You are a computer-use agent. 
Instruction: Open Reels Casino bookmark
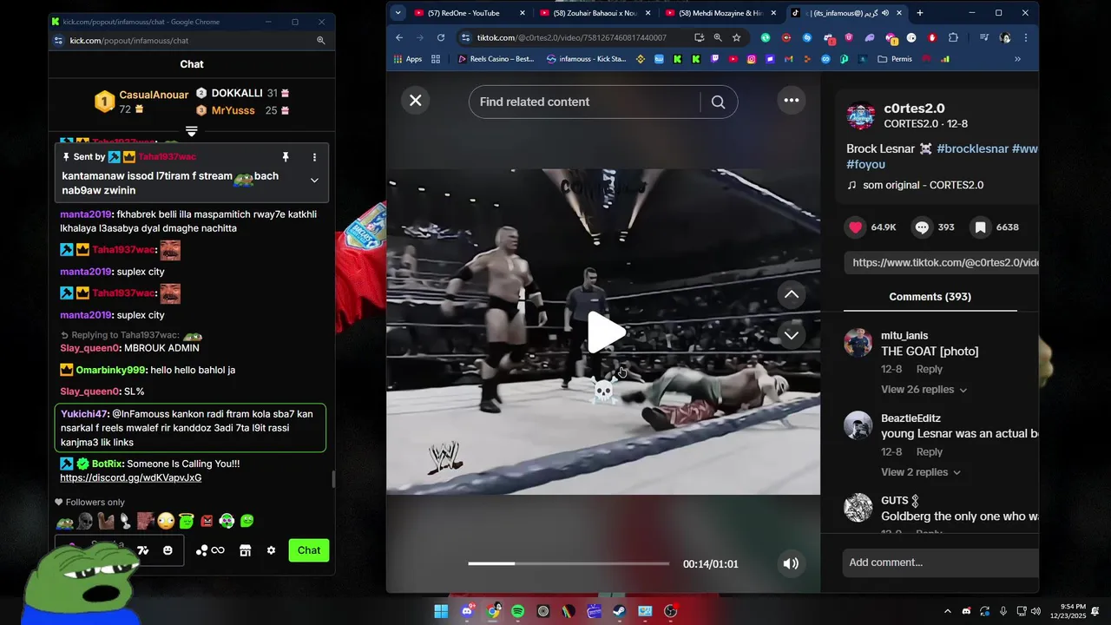pos(496,59)
